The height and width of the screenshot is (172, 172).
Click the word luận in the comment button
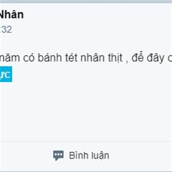[100, 156]
